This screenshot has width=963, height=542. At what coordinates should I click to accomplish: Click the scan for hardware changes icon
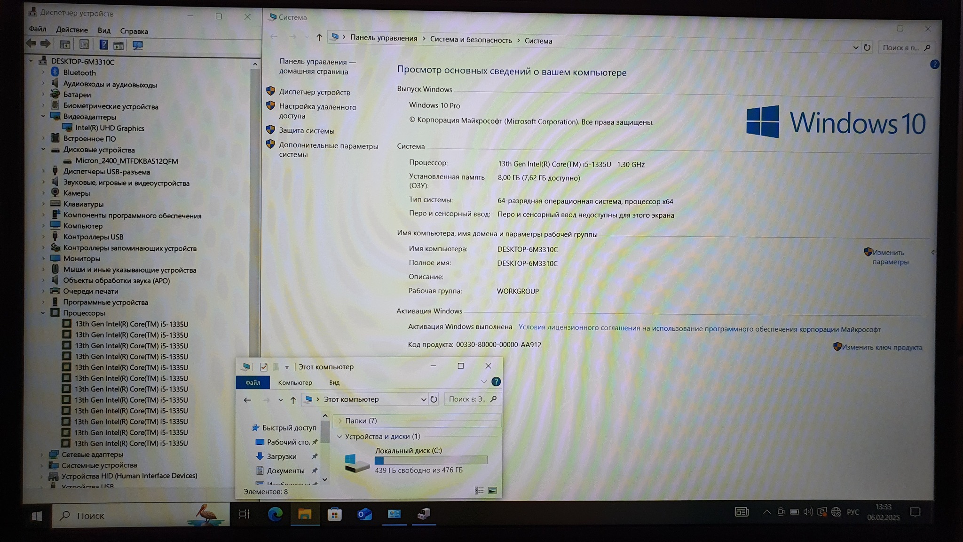tap(137, 45)
